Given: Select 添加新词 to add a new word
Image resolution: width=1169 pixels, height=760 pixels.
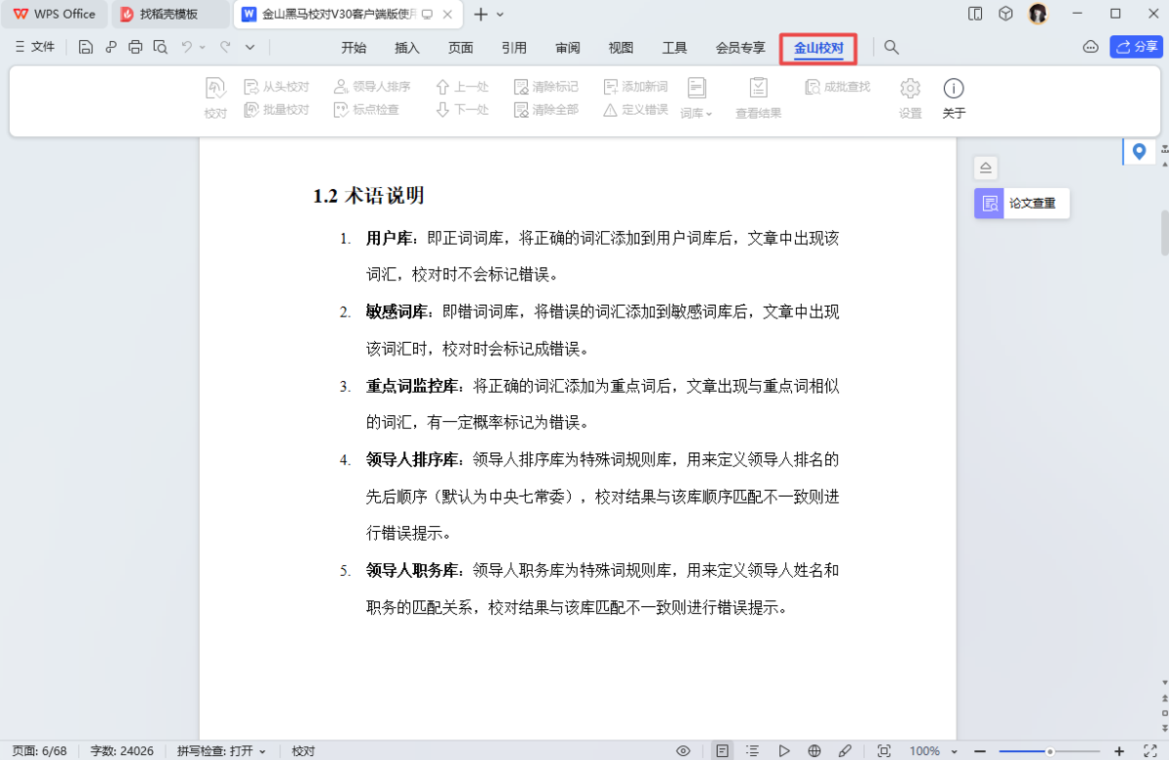Looking at the screenshot, I should tap(633, 85).
